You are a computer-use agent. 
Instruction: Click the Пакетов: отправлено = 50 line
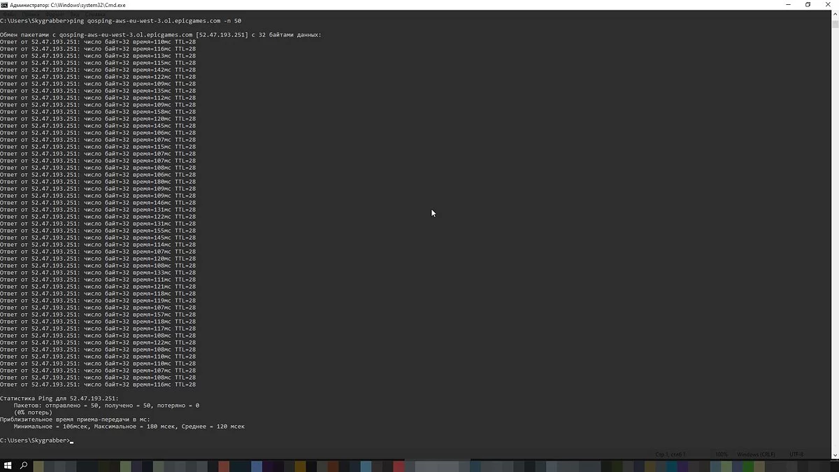[x=106, y=406]
